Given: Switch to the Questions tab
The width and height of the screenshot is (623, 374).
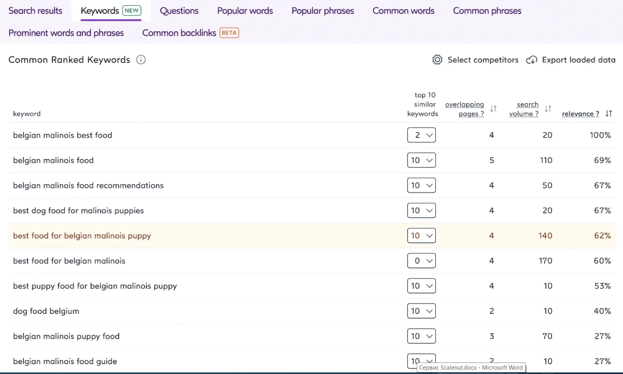Looking at the screenshot, I should click(179, 11).
